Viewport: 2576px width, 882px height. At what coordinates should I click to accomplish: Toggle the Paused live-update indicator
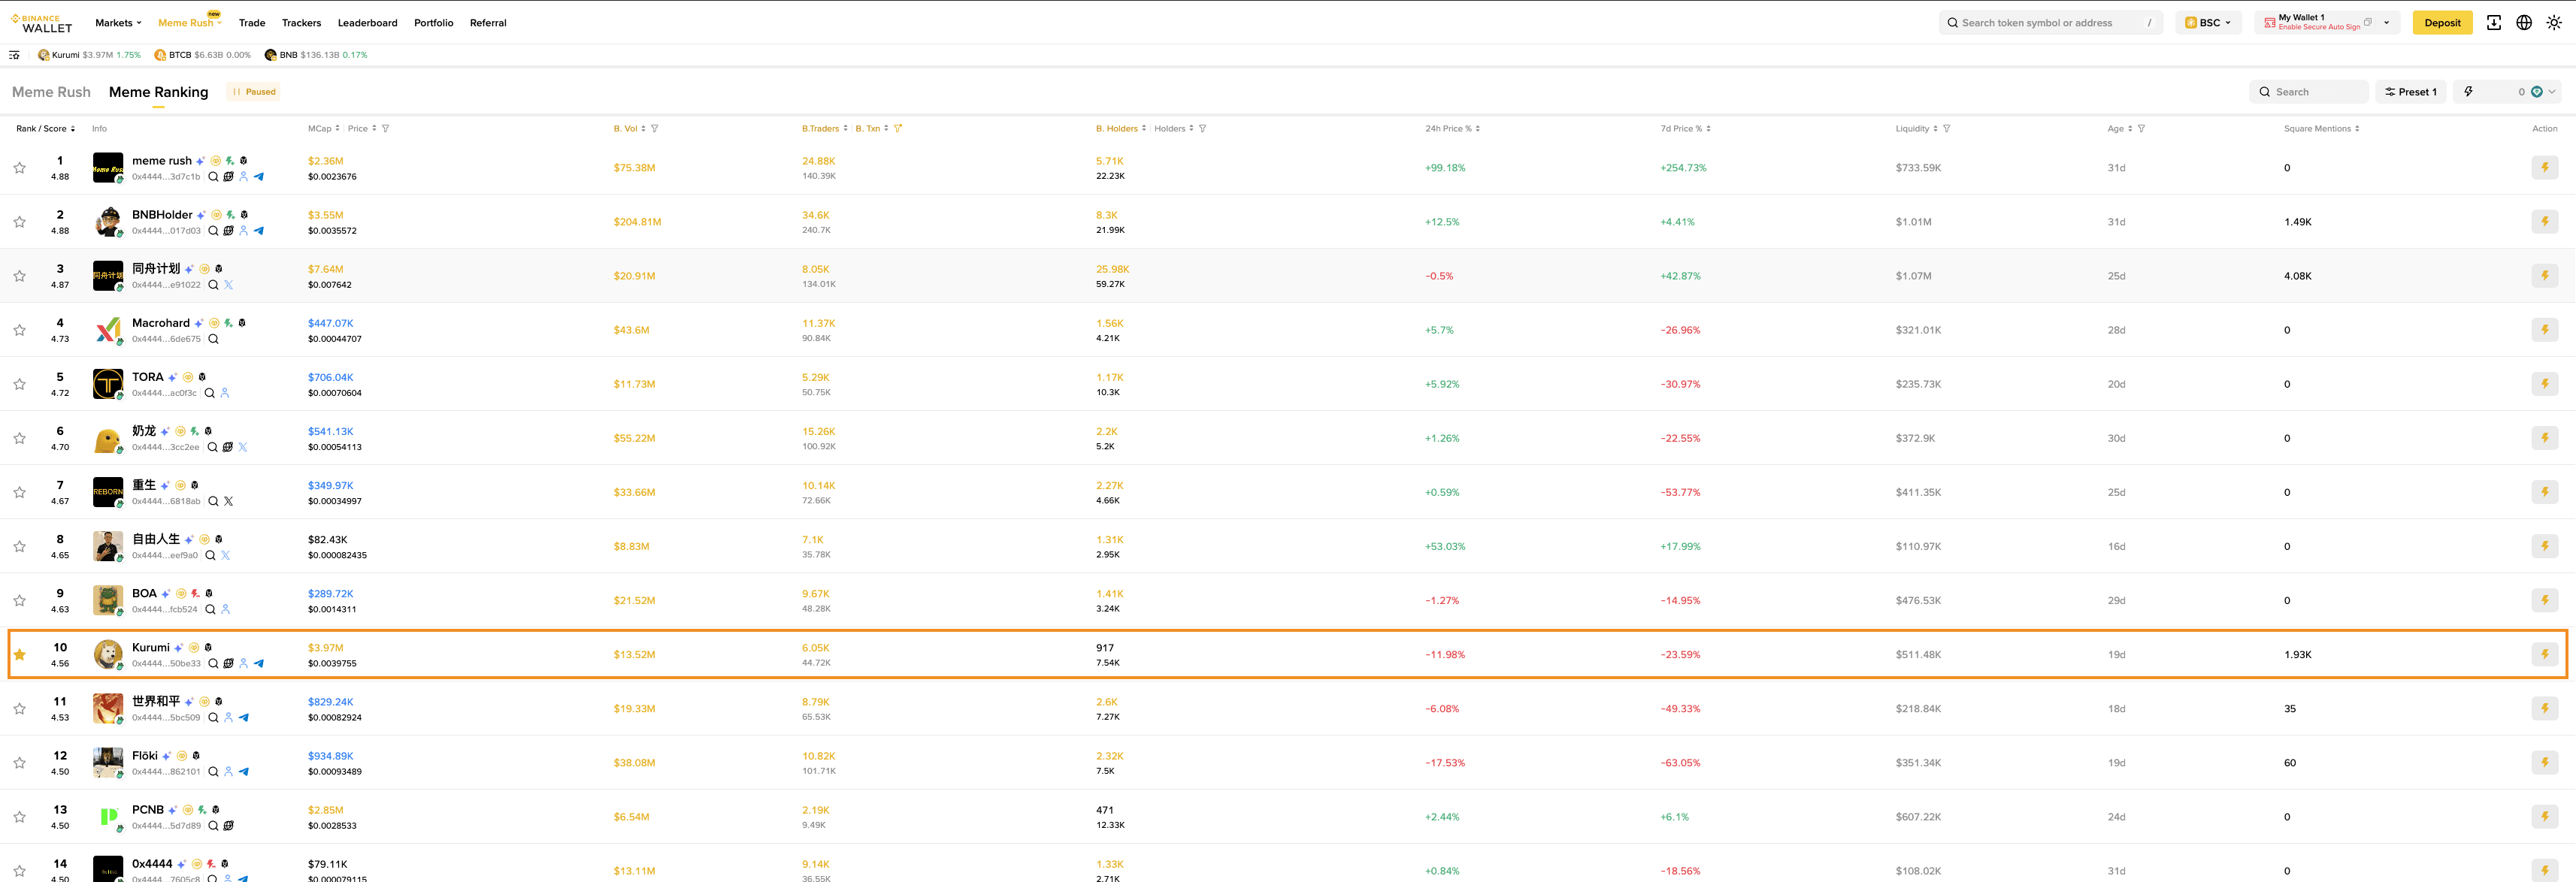click(254, 92)
